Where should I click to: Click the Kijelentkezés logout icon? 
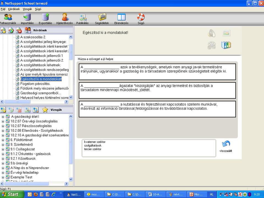tap(65, 18)
